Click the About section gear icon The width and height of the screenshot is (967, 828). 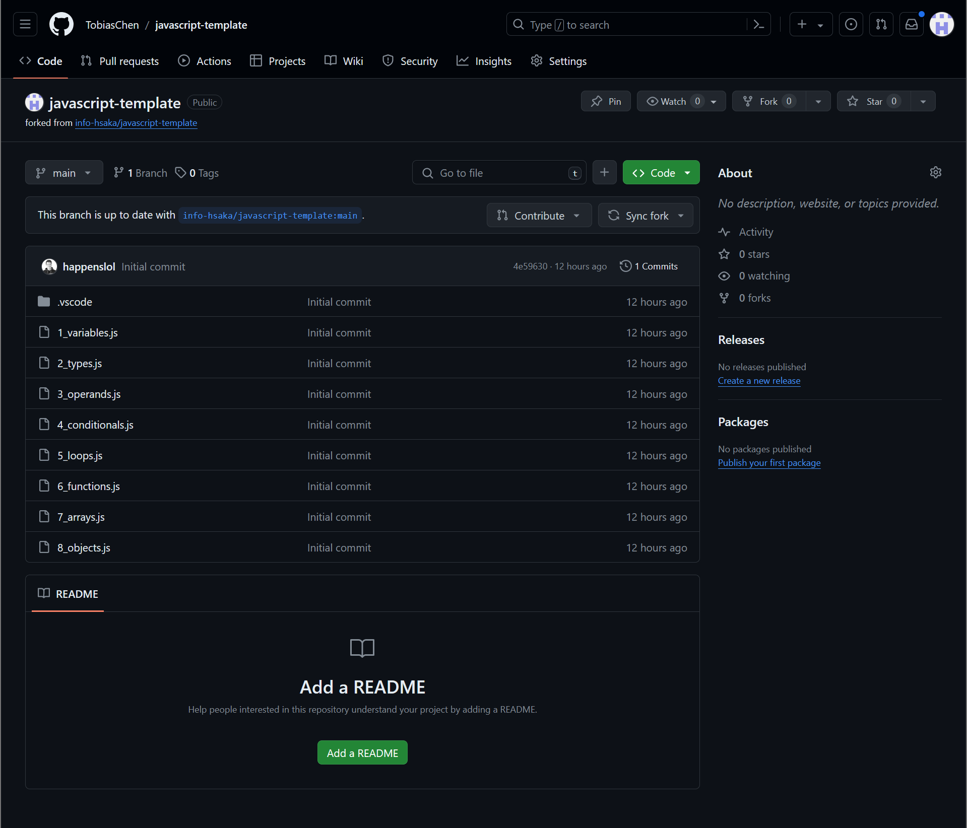(935, 173)
